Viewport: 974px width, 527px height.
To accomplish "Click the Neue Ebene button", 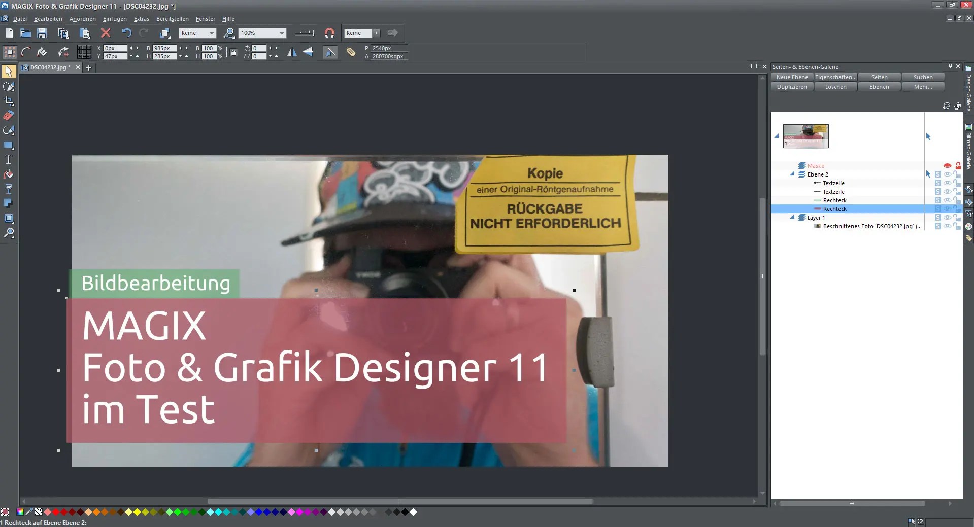I will 792,77.
